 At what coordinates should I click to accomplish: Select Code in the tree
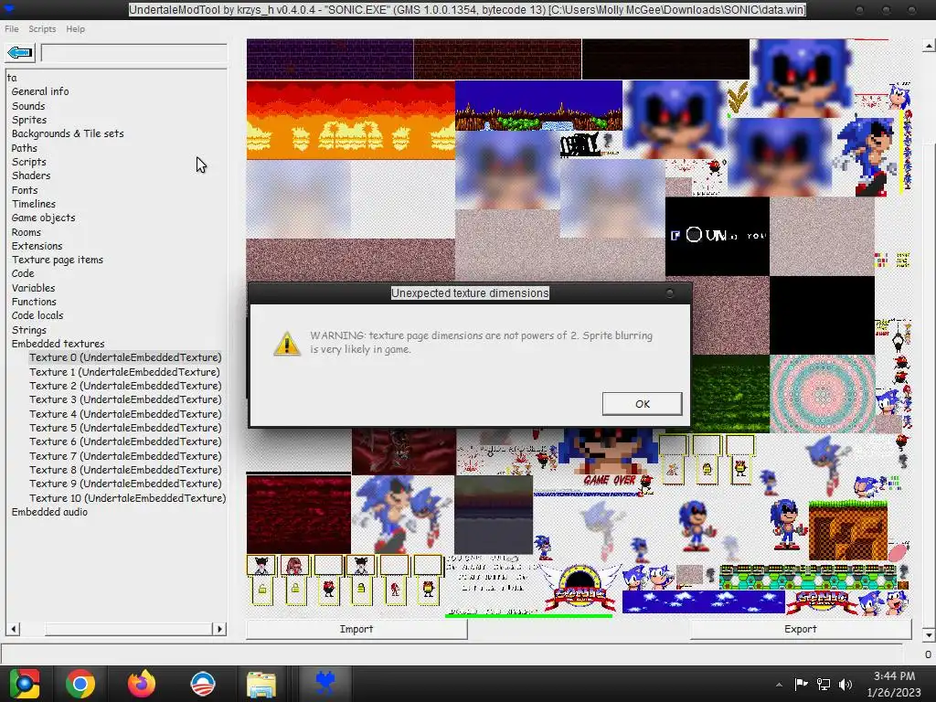[23, 273]
